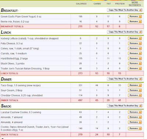147x139 pixels.
Task: Remove Taco Soup entry
Action: pos(135,85)
